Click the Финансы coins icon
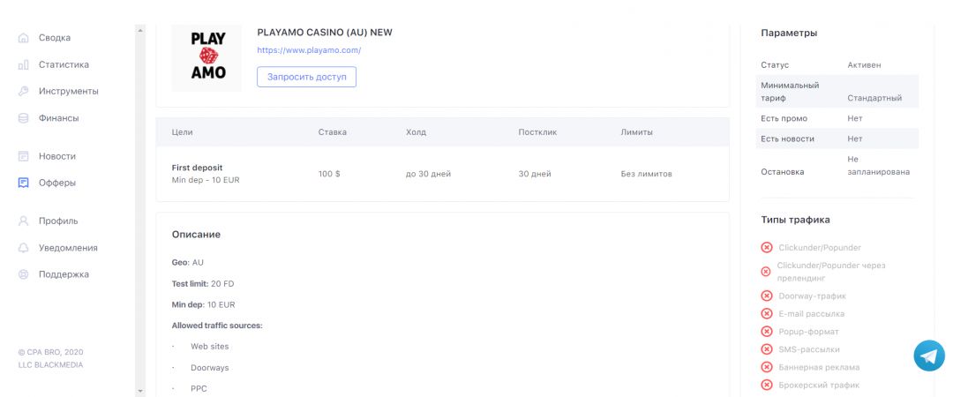The image size is (953, 397). pos(24,118)
